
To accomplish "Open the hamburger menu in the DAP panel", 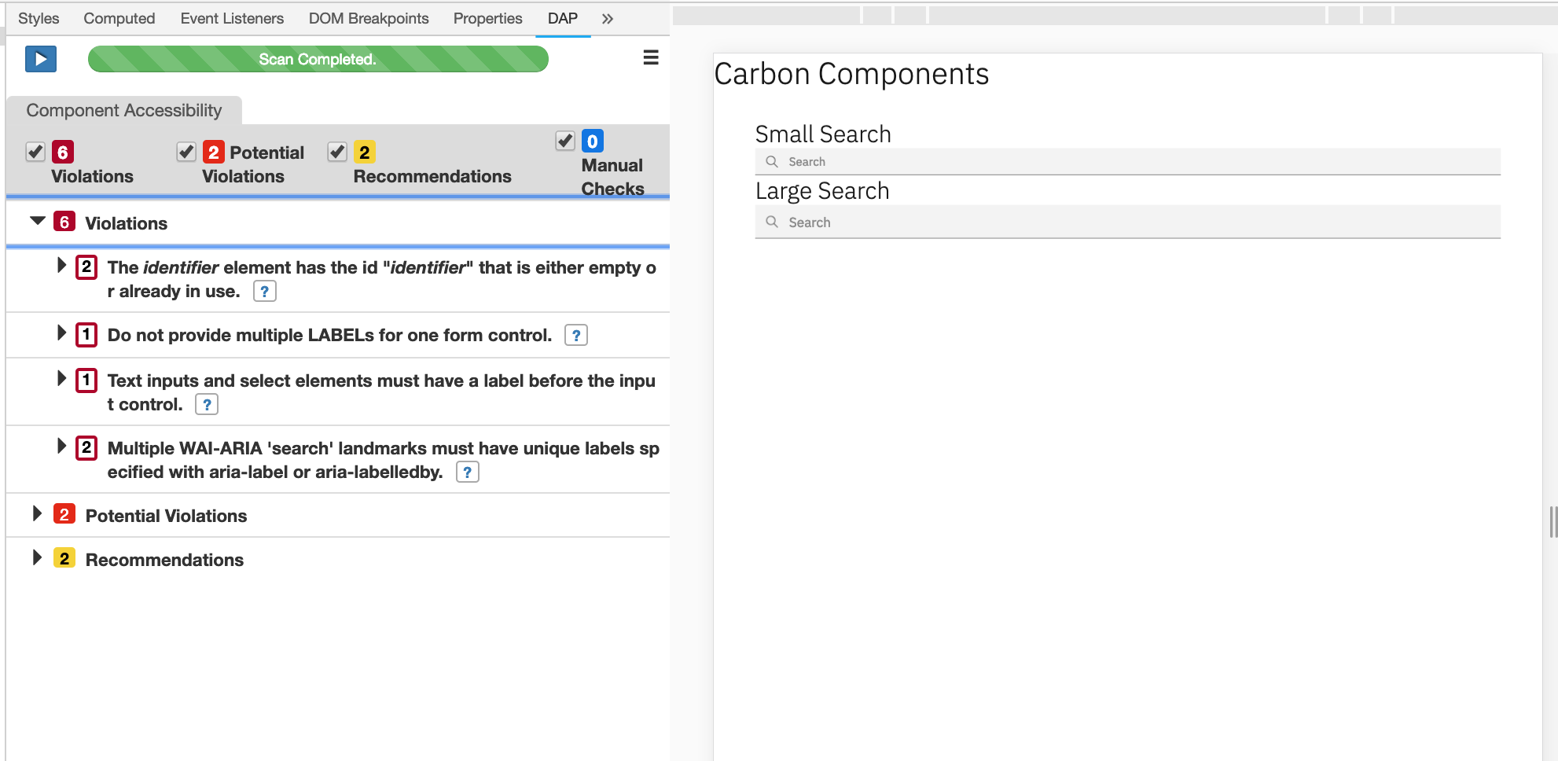I will pos(651,57).
